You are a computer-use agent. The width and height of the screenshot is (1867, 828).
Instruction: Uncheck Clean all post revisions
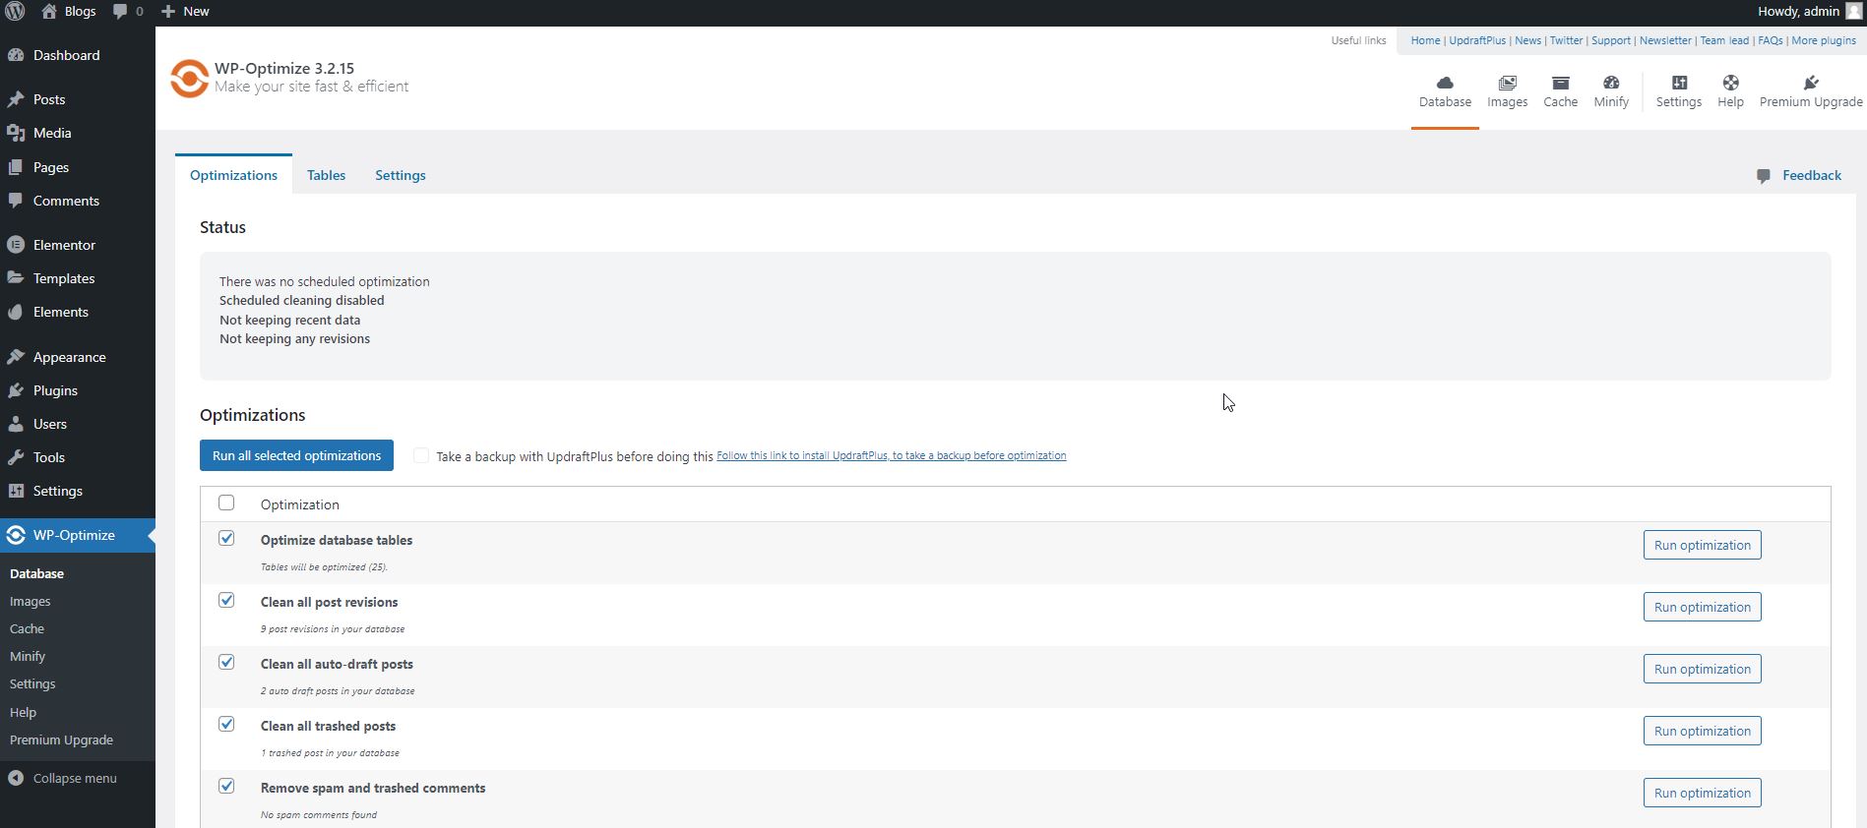coord(226,600)
